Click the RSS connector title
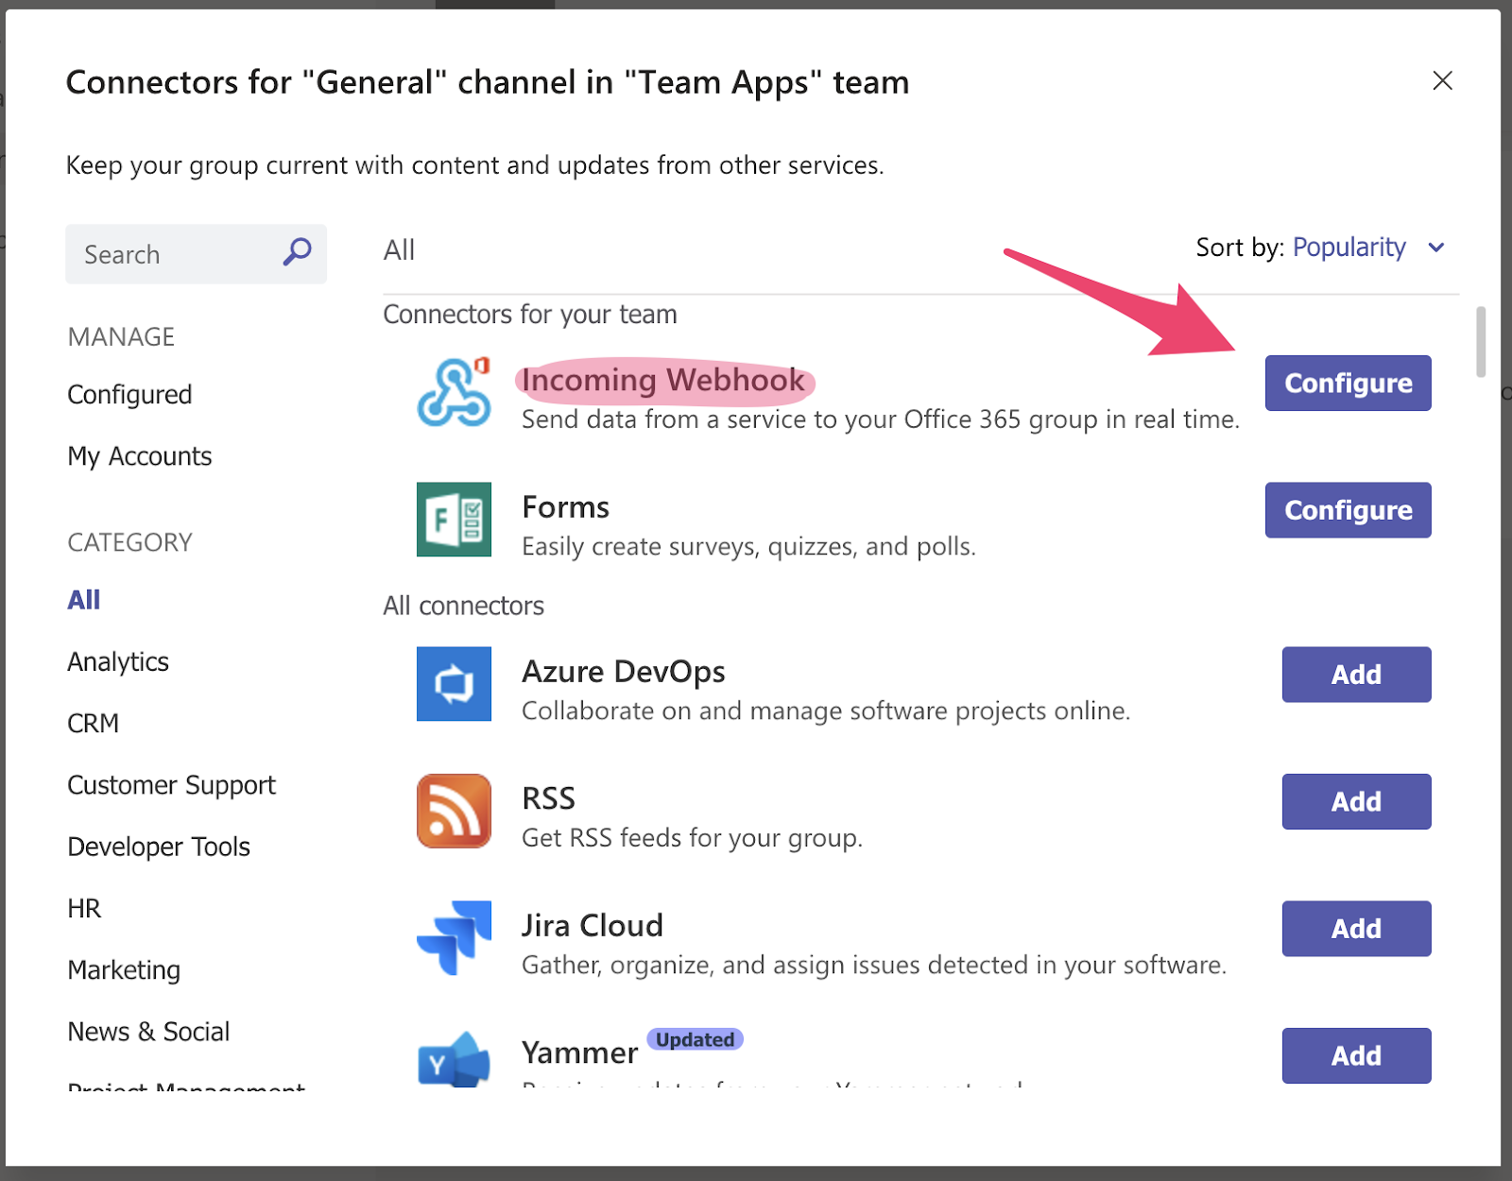Screen dimensions: 1512x1181 pyautogui.click(x=549, y=798)
